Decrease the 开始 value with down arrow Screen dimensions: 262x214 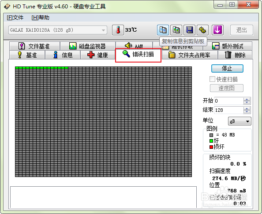coord(247,103)
